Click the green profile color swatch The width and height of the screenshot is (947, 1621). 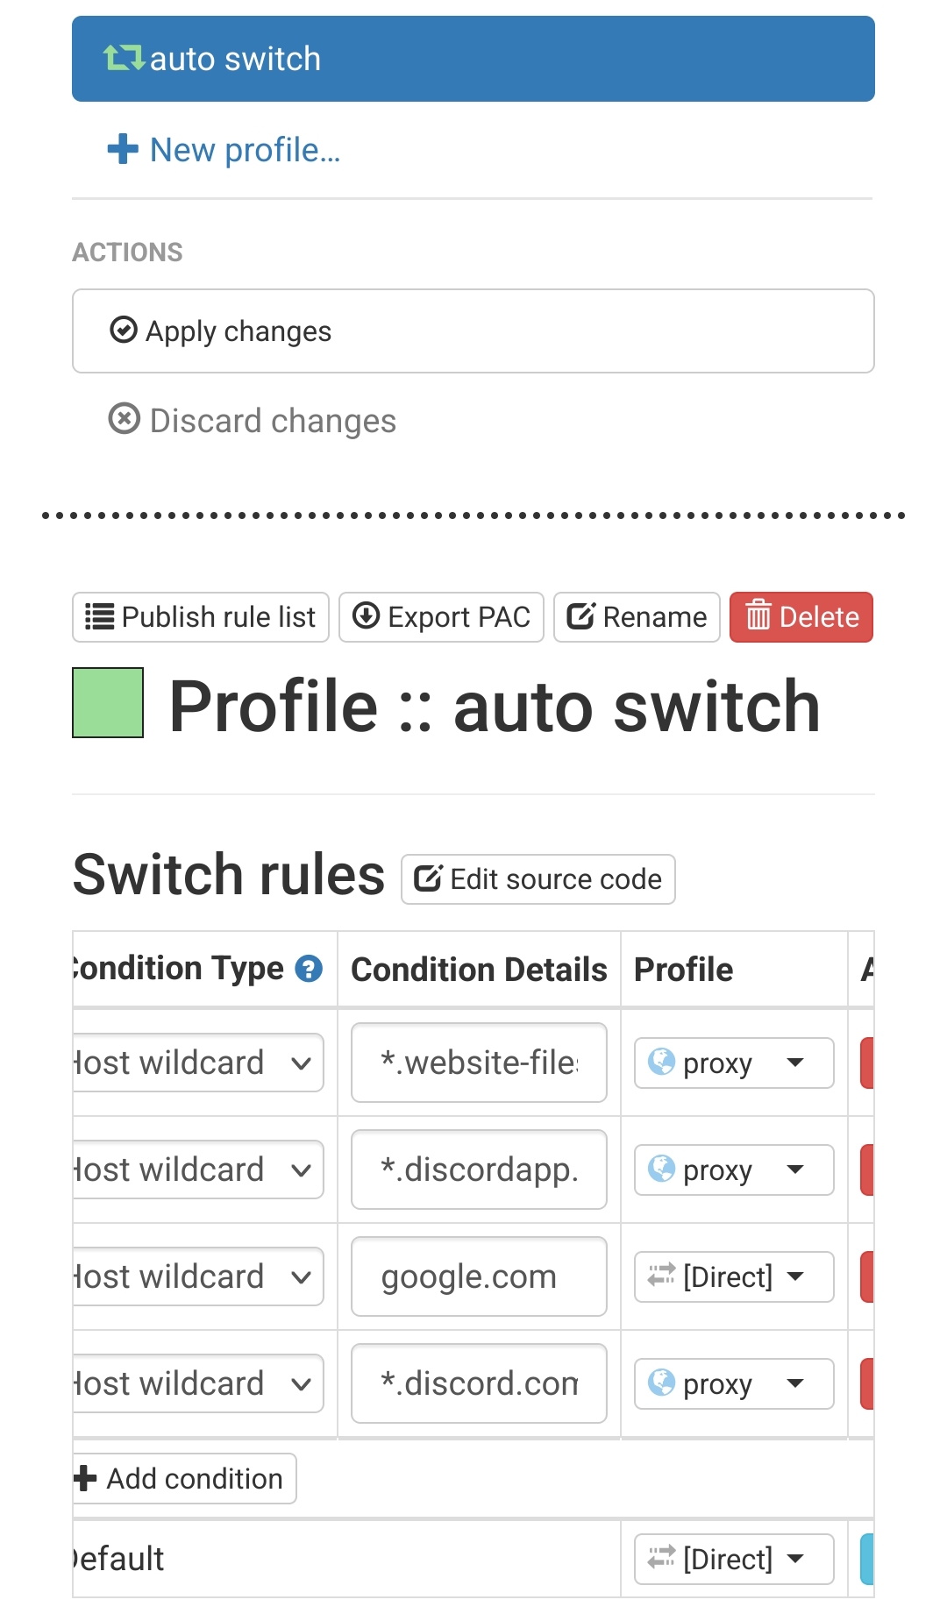tap(108, 703)
